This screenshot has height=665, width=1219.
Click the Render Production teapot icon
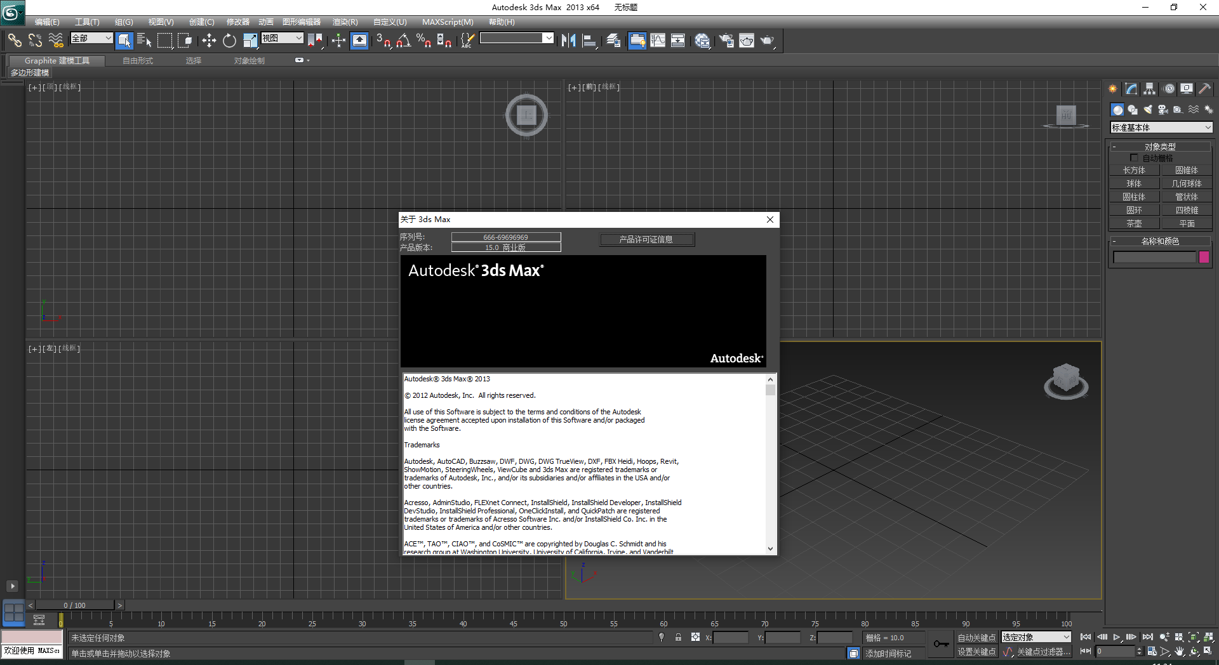[x=767, y=41]
